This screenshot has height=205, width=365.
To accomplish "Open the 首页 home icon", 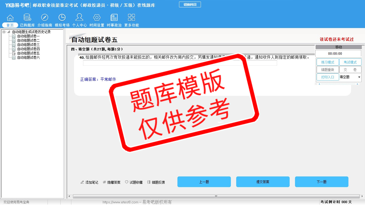I will pos(10,18).
